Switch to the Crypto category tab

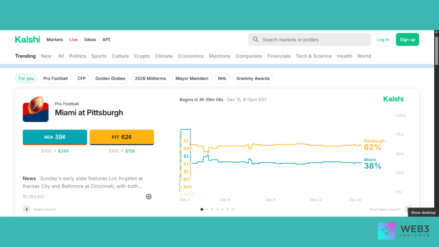[142, 56]
